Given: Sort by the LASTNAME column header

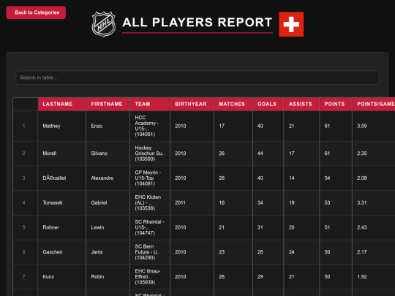Looking at the screenshot, I should click(62, 105).
